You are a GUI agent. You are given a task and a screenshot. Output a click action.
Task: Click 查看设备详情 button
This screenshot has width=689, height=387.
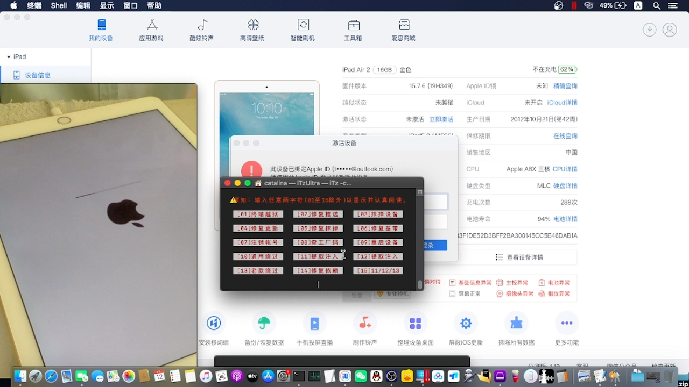[519, 257]
